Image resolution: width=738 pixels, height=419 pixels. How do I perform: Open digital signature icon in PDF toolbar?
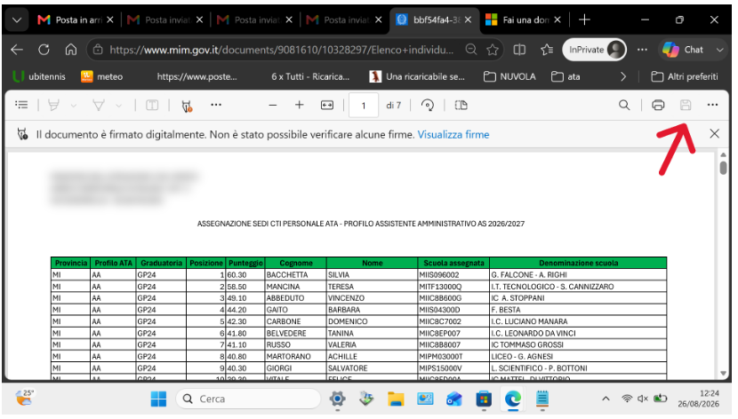[x=187, y=107]
